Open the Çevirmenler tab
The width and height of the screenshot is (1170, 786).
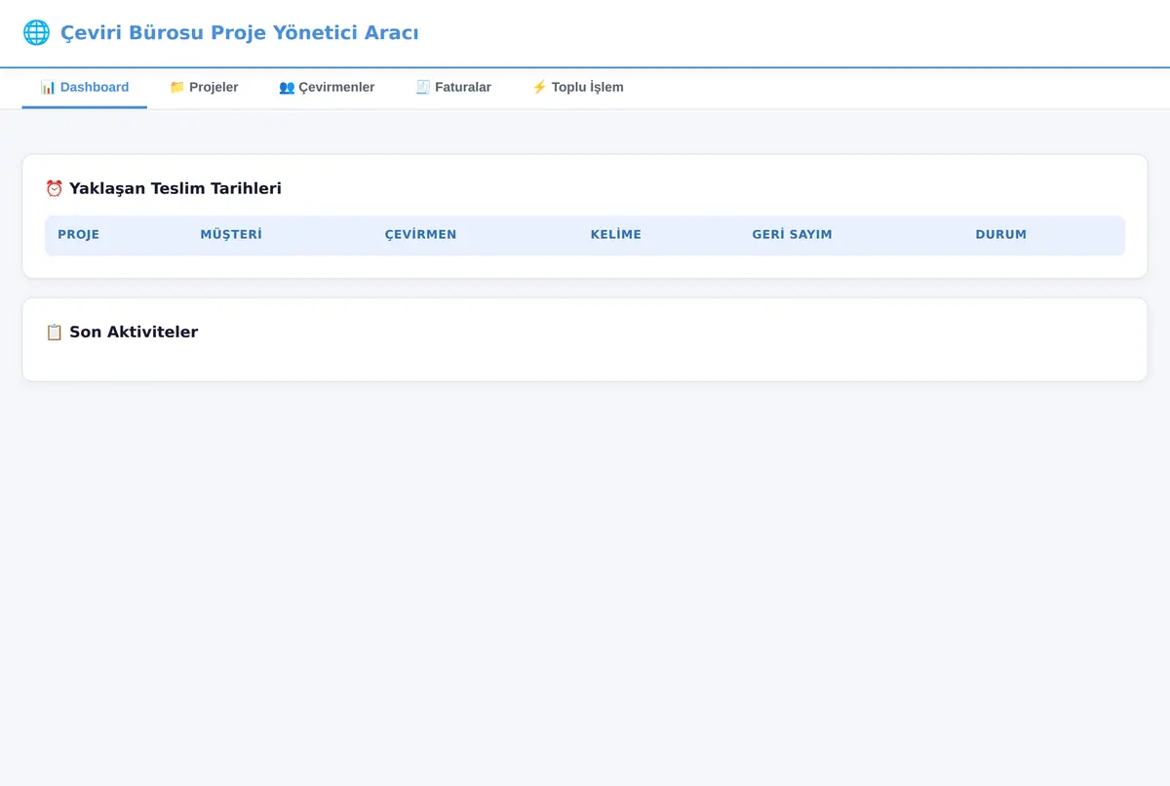(327, 88)
